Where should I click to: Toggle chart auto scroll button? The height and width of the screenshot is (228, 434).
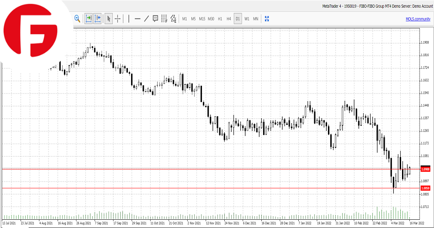pyautogui.click(x=88, y=19)
